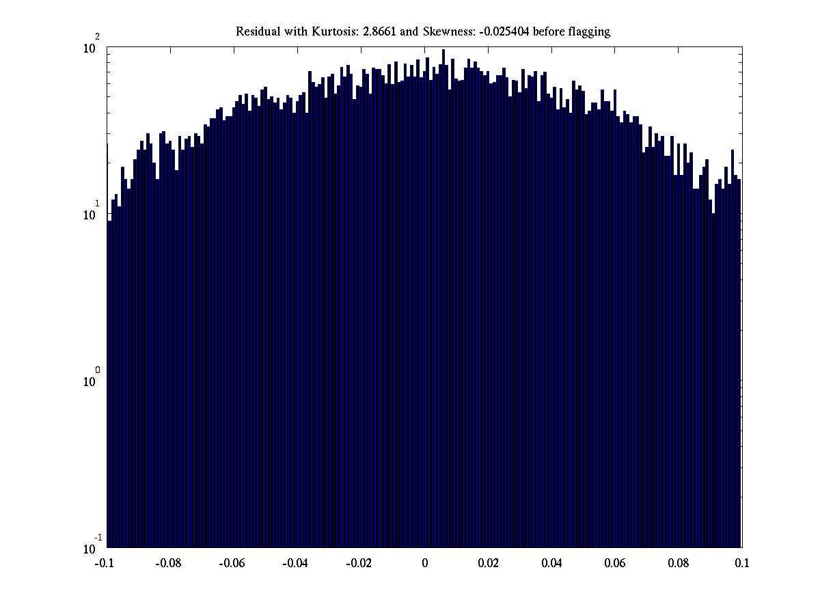Click the x-axis label 0.06

click(x=615, y=564)
